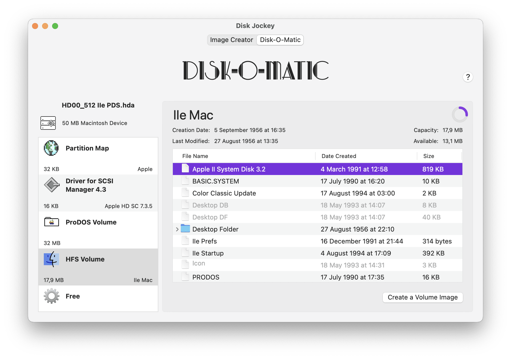The height and width of the screenshot is (359, 511).
Task: Select Driver for SCSI Manager 4.3 label
Action: pos(89,185)
